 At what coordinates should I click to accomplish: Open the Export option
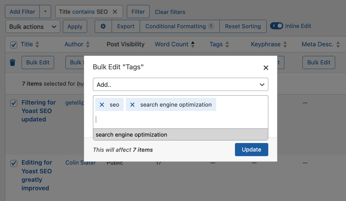(x=126, y=26)
